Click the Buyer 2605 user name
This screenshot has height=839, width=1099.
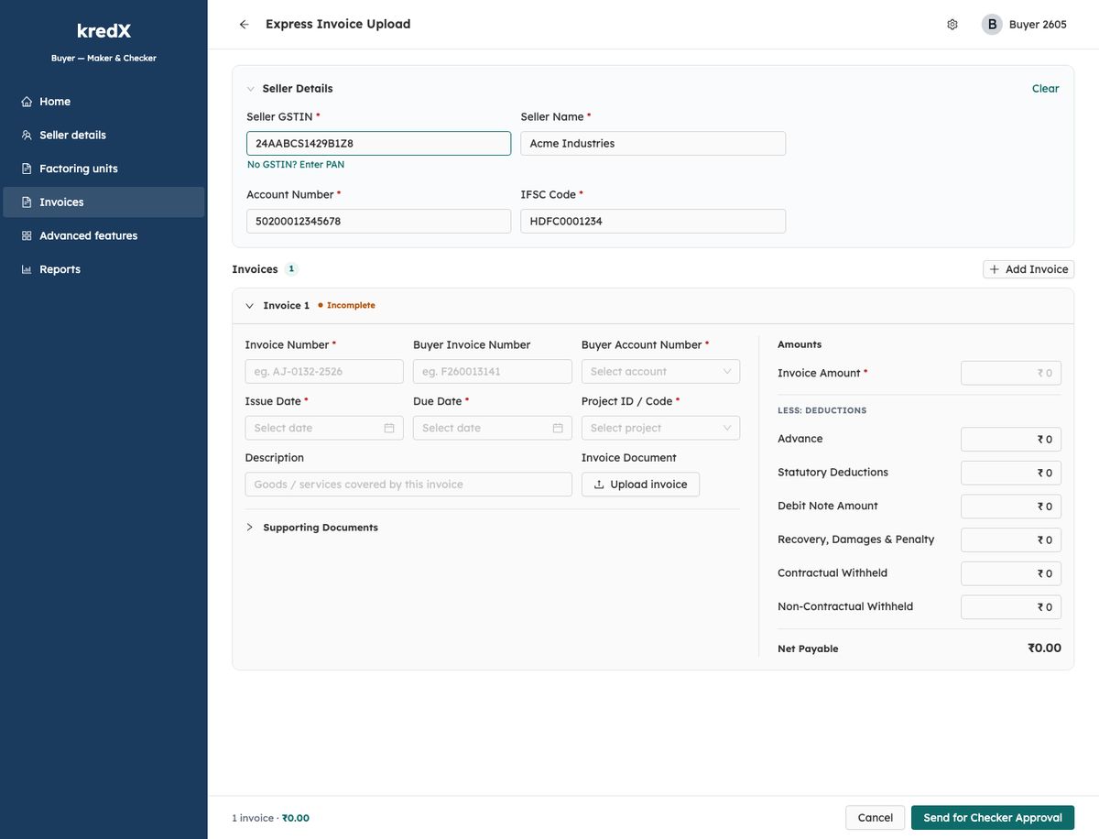point(1038,25)
